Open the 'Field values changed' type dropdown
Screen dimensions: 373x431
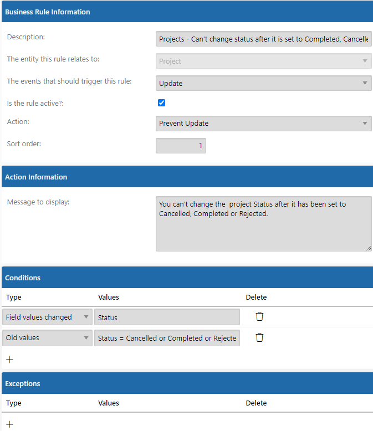coord(47,317)
